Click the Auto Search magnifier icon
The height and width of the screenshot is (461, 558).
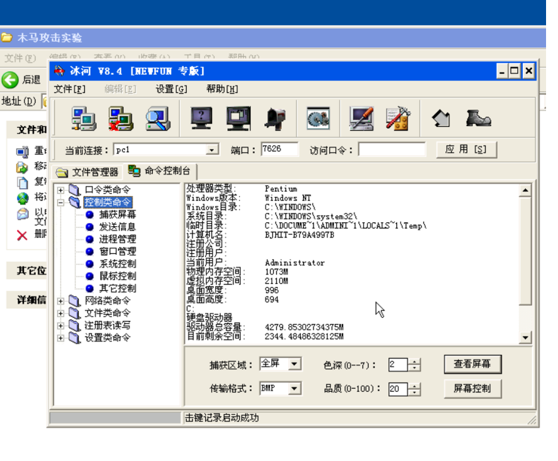click(158, 119)
